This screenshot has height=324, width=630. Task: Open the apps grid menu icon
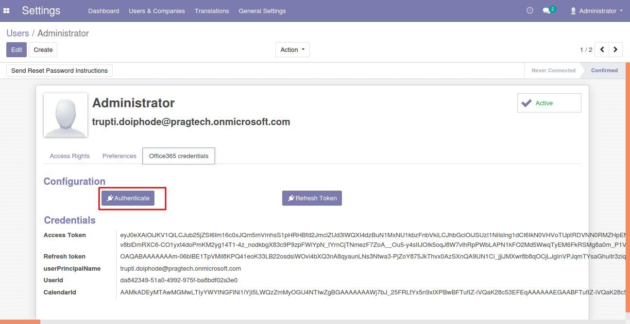7,11
